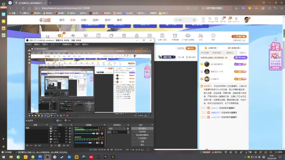
Task: Open desktop audio settings gear in the mixer
Action: [x=102, y=143]
